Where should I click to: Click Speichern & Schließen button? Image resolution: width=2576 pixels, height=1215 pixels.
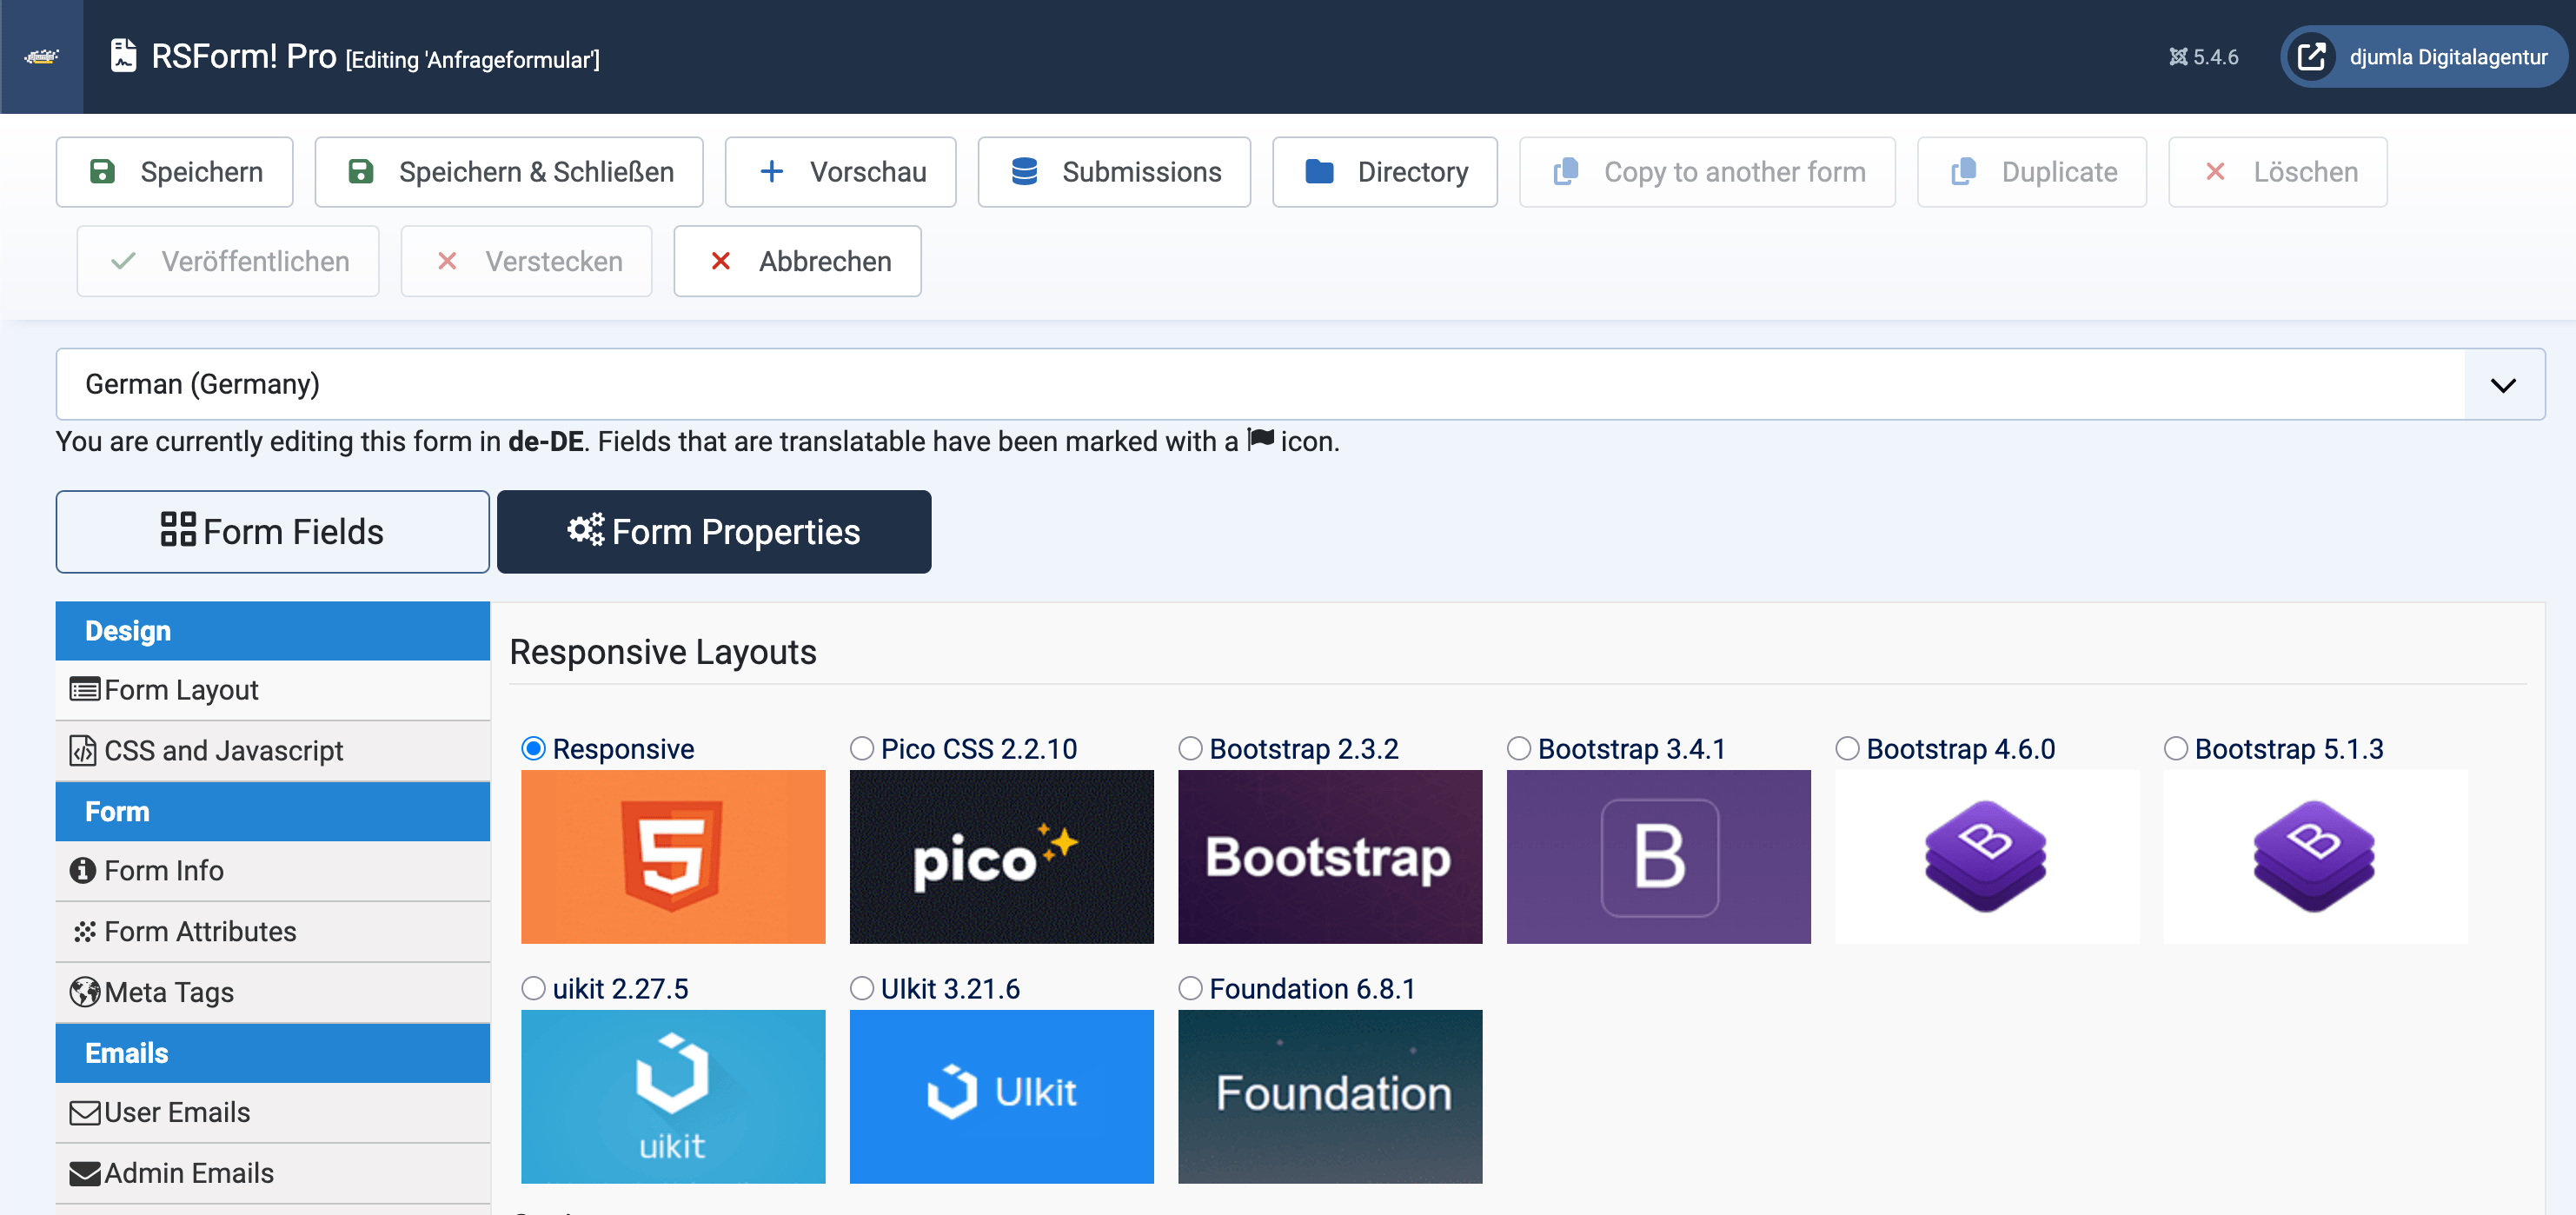(509, 172)
